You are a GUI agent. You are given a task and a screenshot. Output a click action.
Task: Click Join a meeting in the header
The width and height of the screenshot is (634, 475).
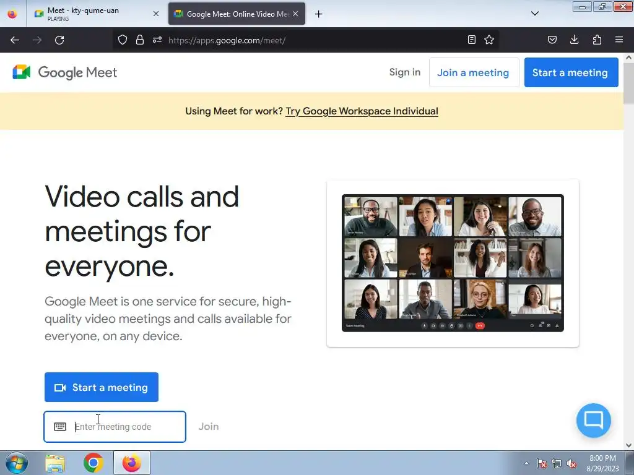[x=474, y=72]
